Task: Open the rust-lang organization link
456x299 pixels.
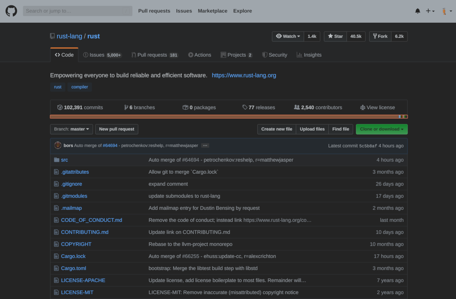Action: click(69, 36)
